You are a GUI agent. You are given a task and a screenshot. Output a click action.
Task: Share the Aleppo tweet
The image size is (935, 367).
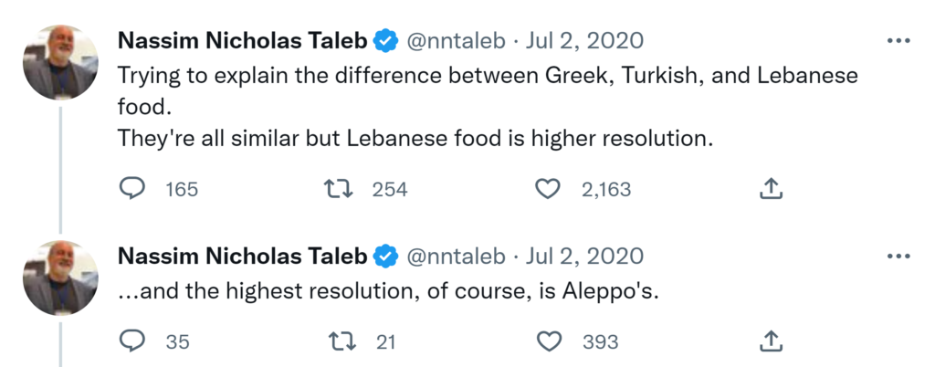click(771, 341)
